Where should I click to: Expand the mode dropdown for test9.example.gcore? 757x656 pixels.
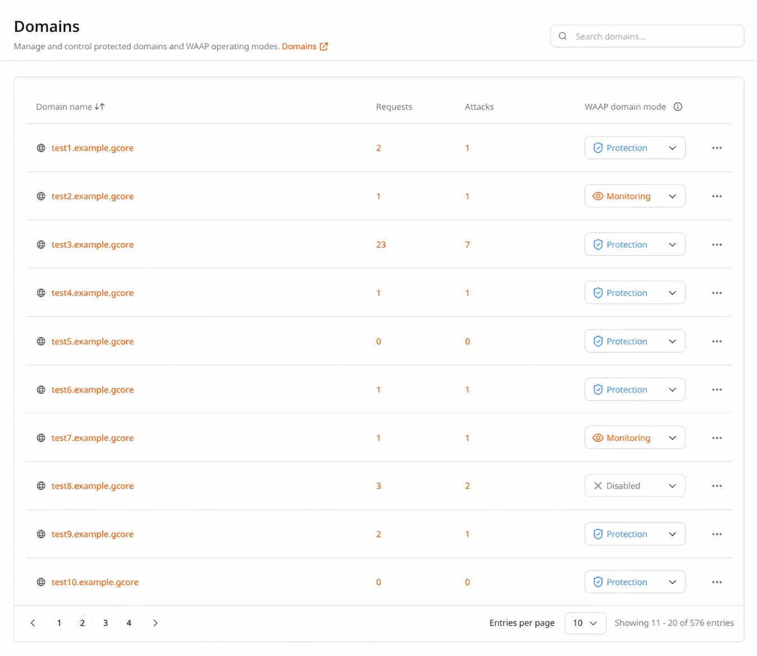coord(635,534)
